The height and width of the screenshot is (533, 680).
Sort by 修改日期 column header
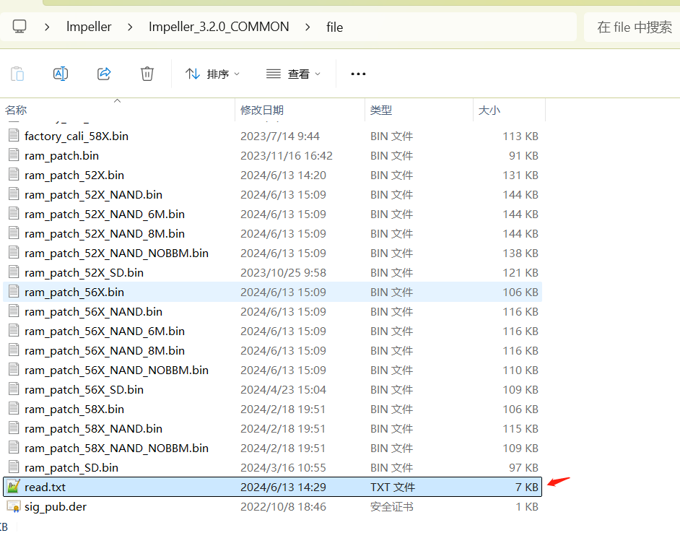[x=262, y=110]
